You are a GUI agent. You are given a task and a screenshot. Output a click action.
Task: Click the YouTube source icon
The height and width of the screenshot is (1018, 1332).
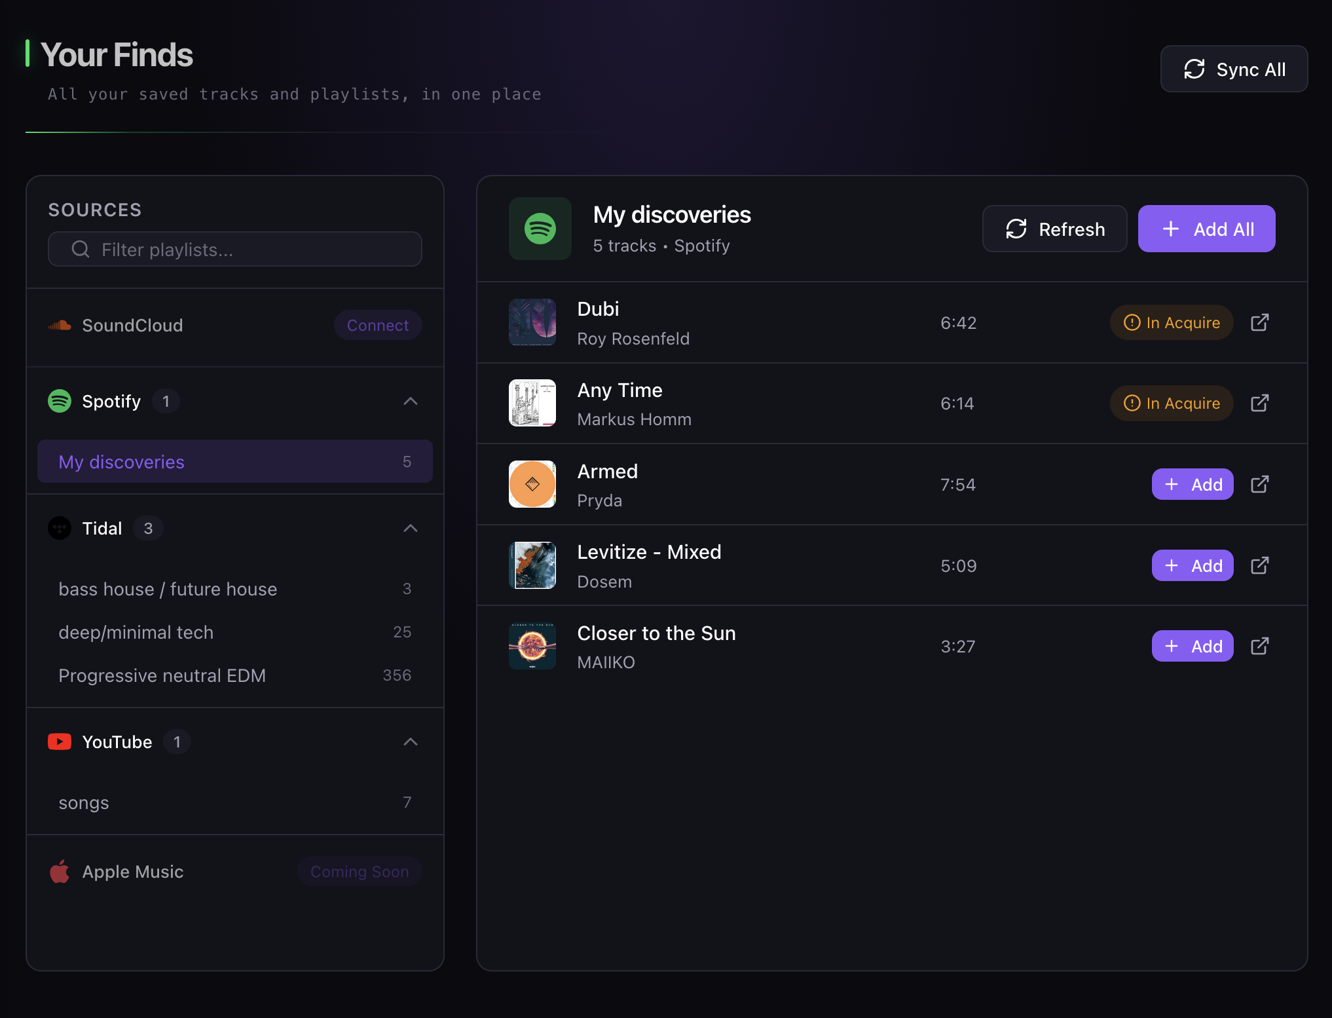[x=60, y=742]
